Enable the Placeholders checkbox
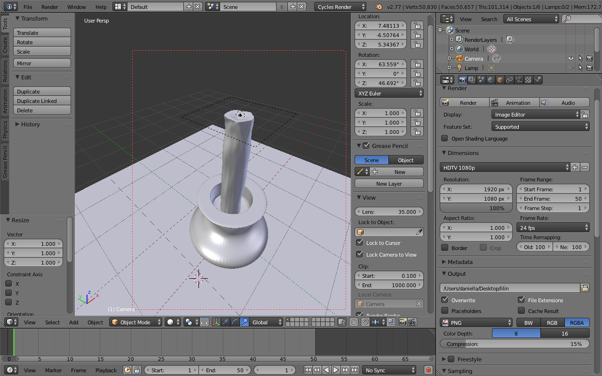This screenshot has width=602, height=376. pos(444,311)
